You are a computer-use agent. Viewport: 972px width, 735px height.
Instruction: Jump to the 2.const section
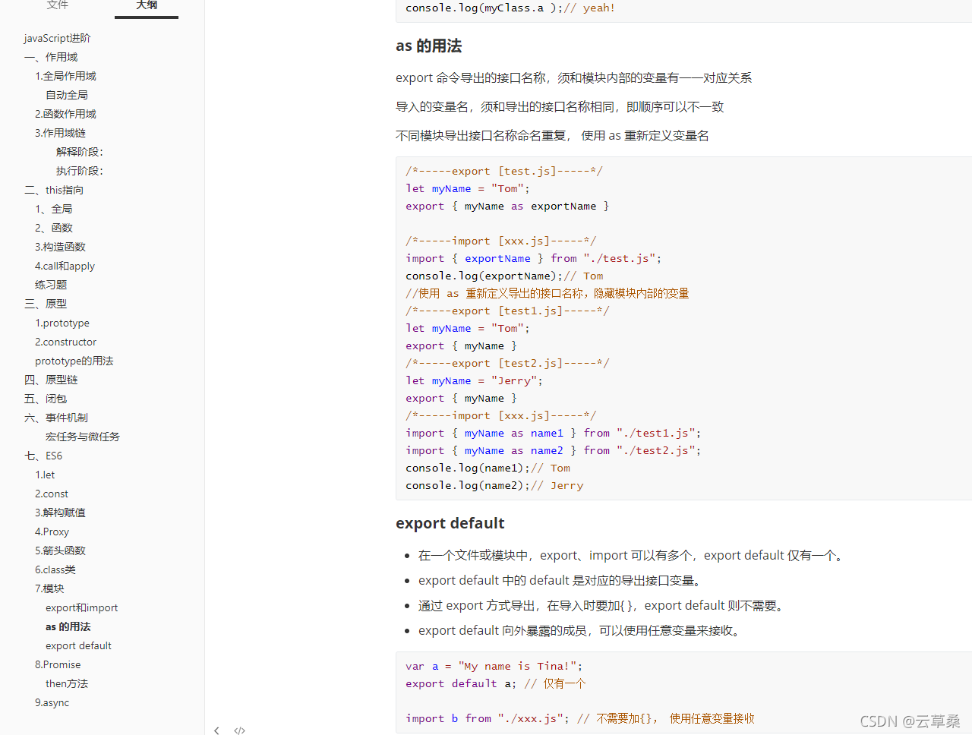pyautogui.click(x=52, y=494)
